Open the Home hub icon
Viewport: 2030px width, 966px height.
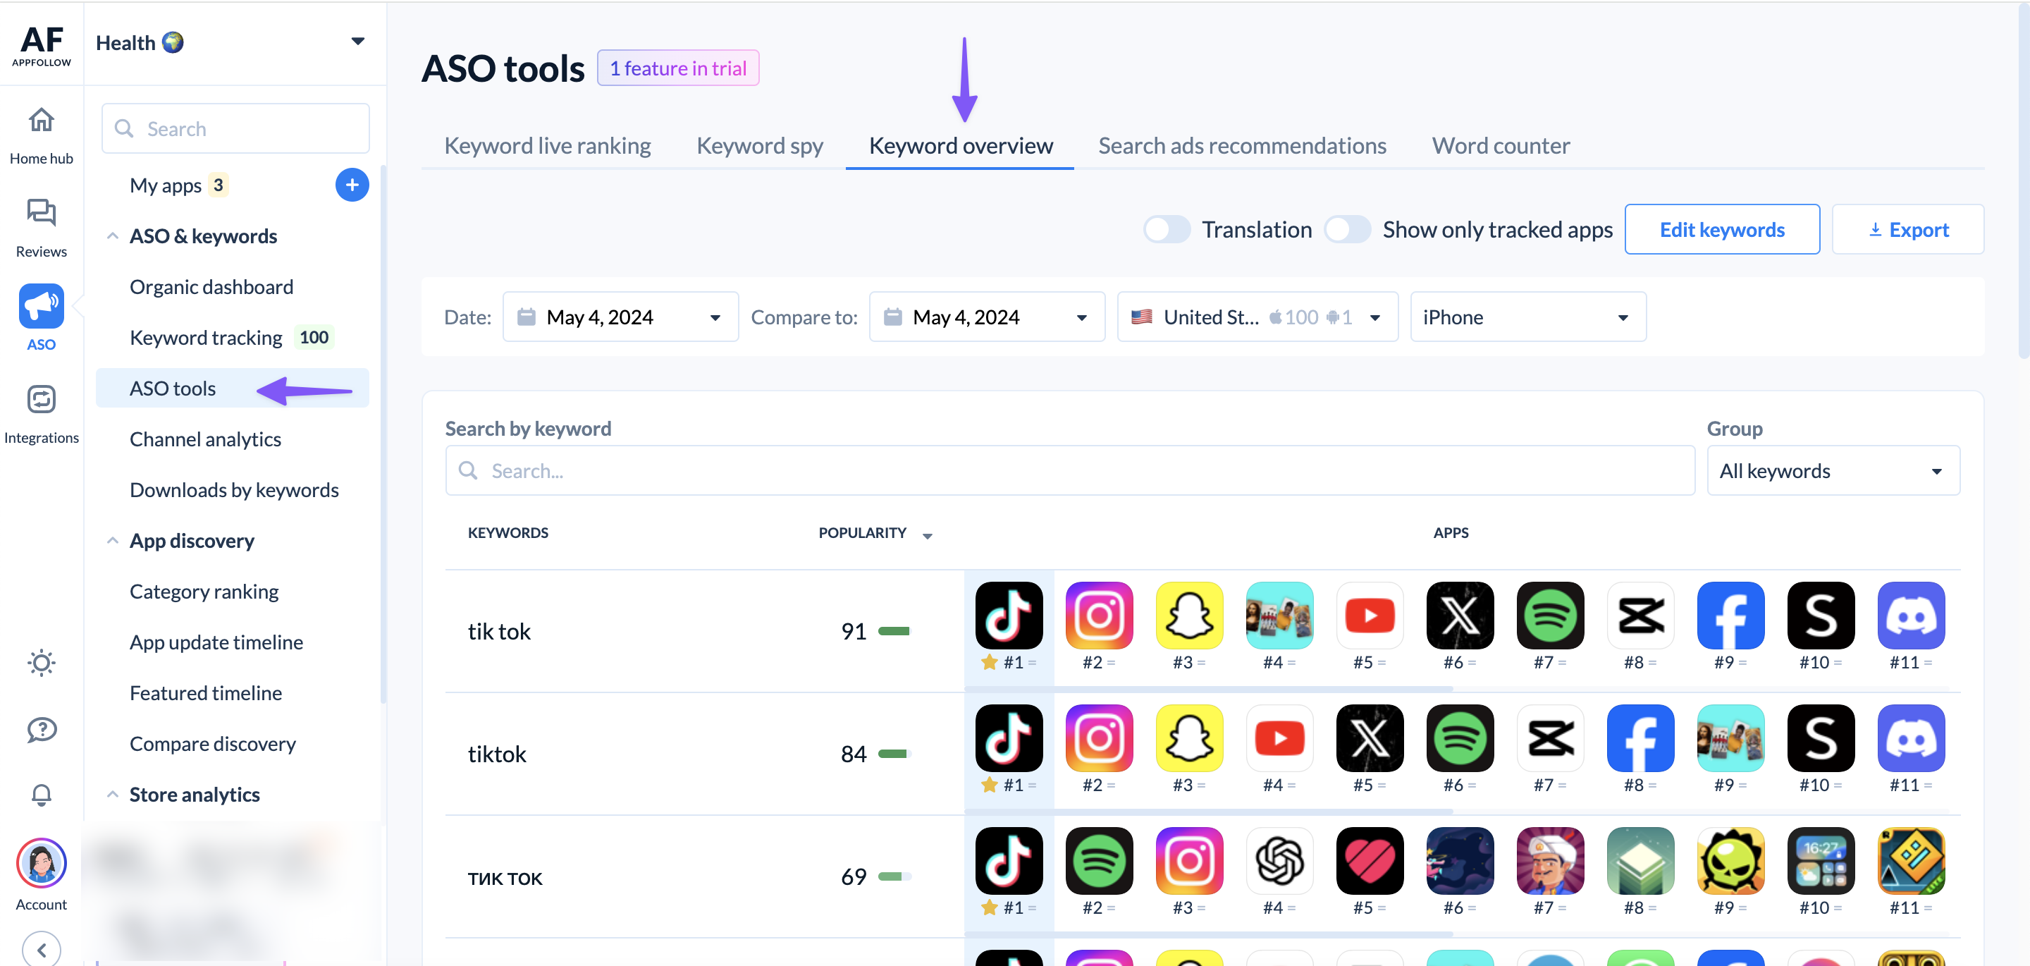41,121
